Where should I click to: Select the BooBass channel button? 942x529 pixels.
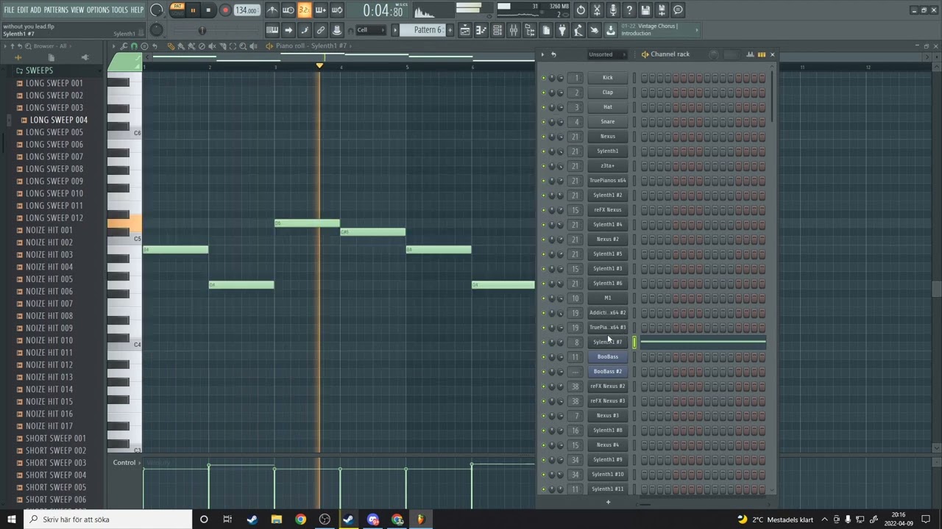(x=608, y=356)
